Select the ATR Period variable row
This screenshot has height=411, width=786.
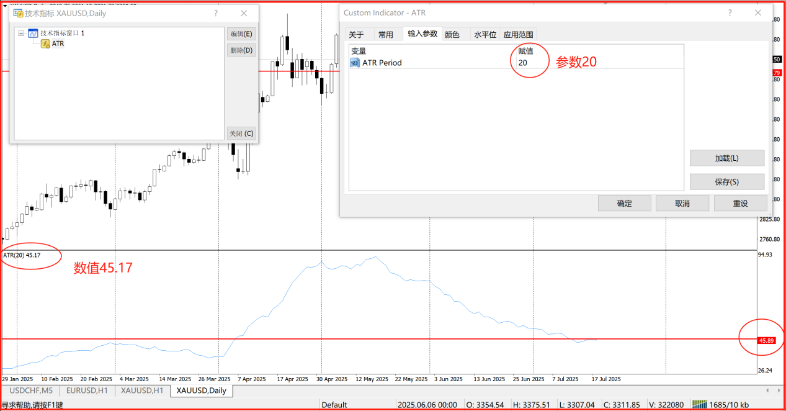tap(516, 63)
